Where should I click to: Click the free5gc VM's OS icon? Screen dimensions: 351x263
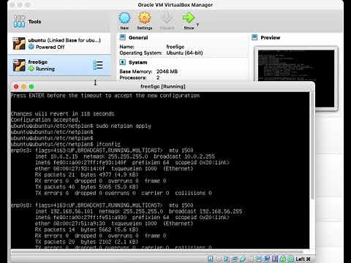(x=19, y=65)
